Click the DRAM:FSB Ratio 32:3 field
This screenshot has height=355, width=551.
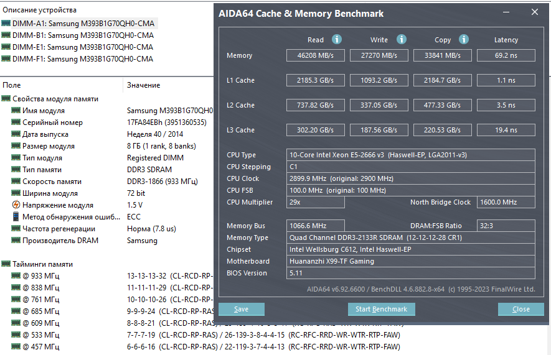(x=506, y=226)
